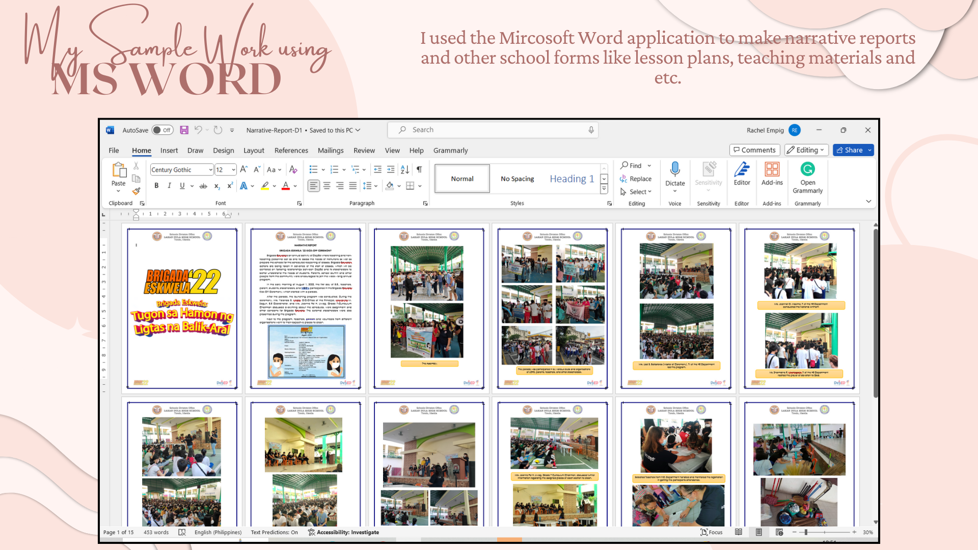Click the Save icon in title bar
Screen dimensions: 978x550
[184, 130]
